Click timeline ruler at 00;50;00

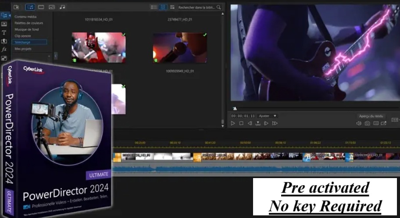pos(246,143)
